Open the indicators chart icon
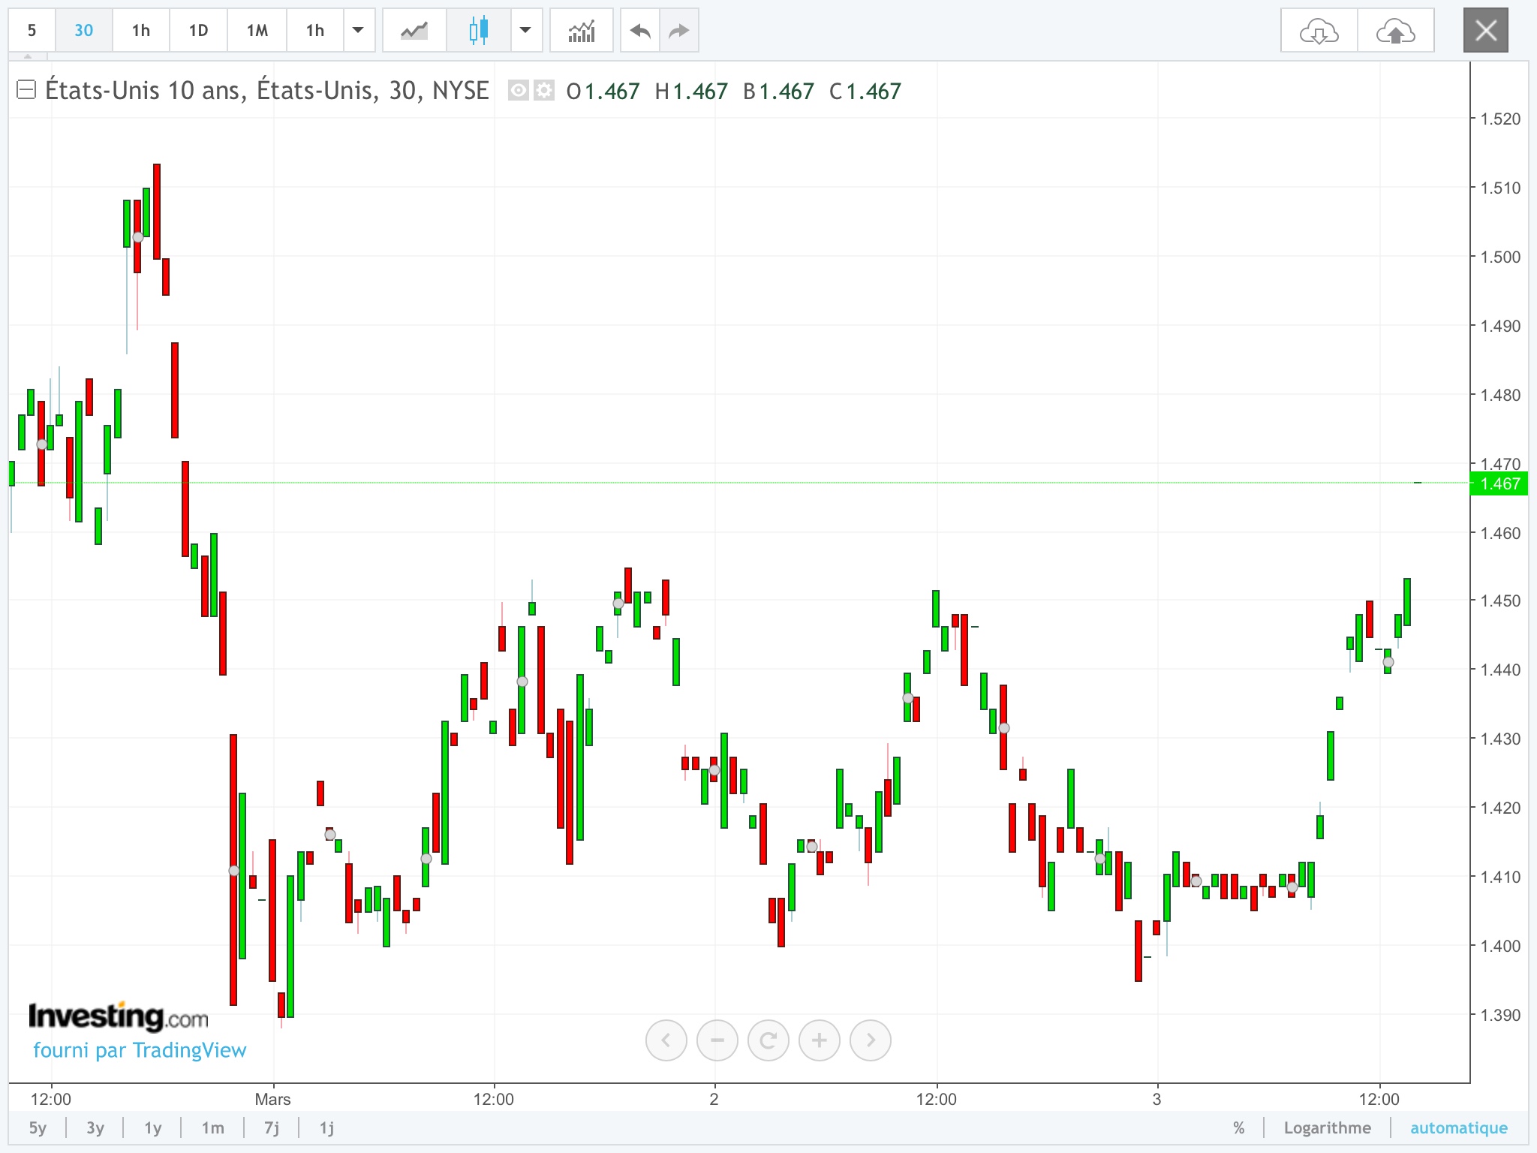Image resolution: width=1537 pixels, height=1153 pixels. pyautogui.click(x=582, y=31)
